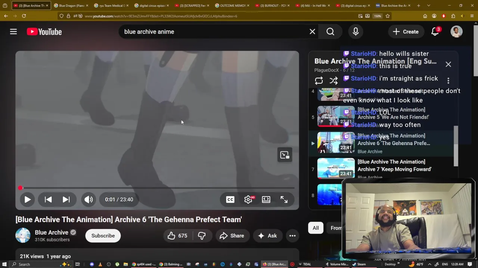Subscribe to Blue Archive channel

point(103,236)
